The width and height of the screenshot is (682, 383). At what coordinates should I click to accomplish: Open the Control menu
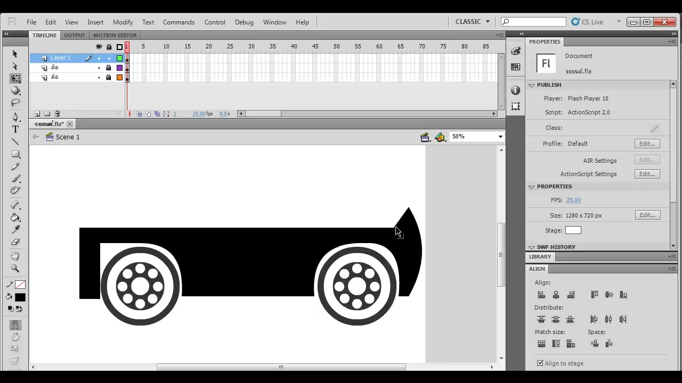(x=215, y=22)
